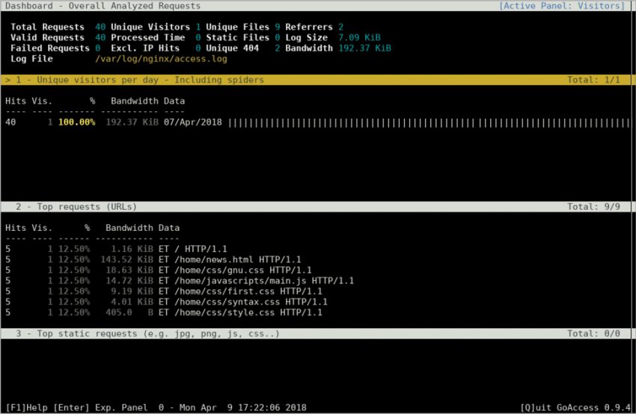Click the log file path /var/log/nginx/access.log
636x414 pixels.
[x=156, y=58]
